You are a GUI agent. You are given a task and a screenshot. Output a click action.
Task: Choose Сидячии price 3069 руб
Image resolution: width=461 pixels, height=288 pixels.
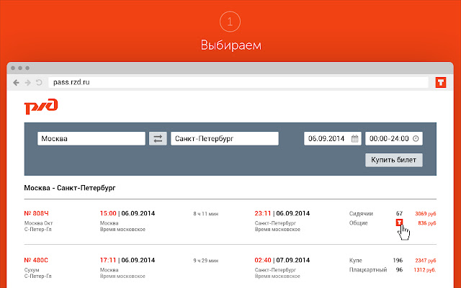point(426,214)
